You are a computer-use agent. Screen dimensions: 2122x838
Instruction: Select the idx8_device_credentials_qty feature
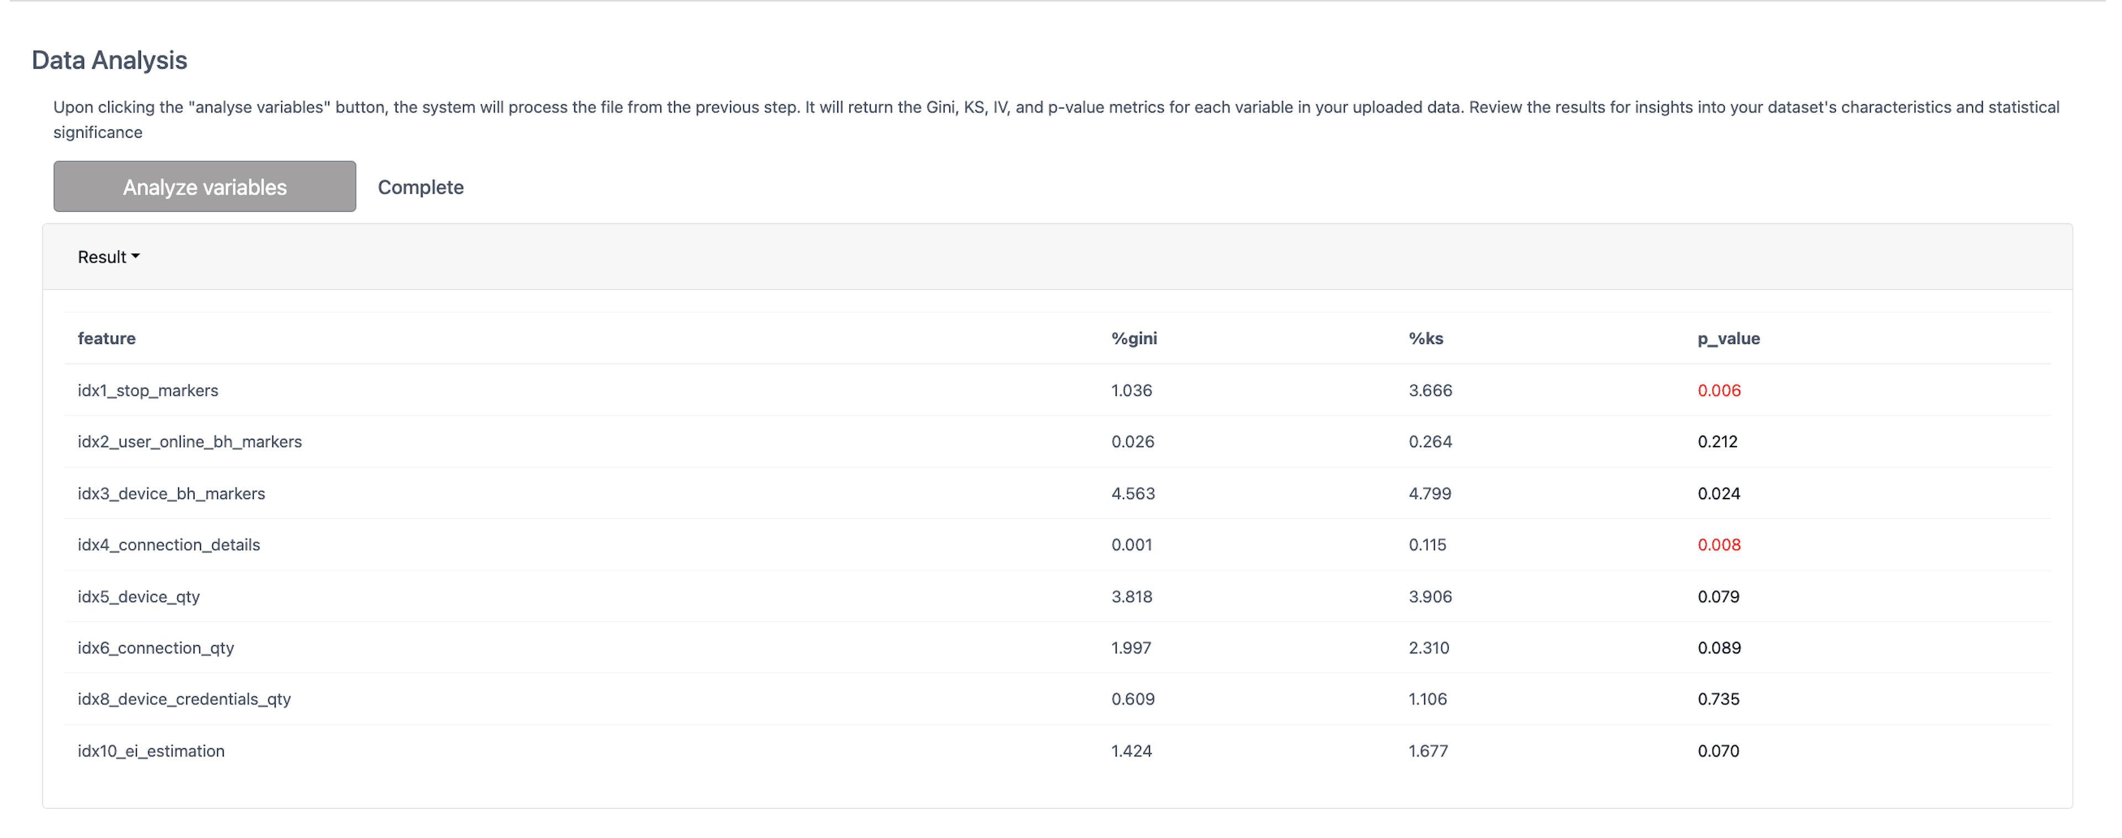point(183,699)
